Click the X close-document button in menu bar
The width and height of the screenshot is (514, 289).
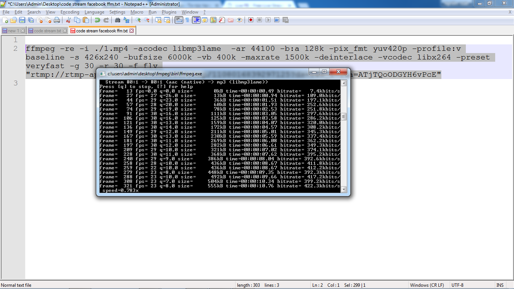coord(510,12)
